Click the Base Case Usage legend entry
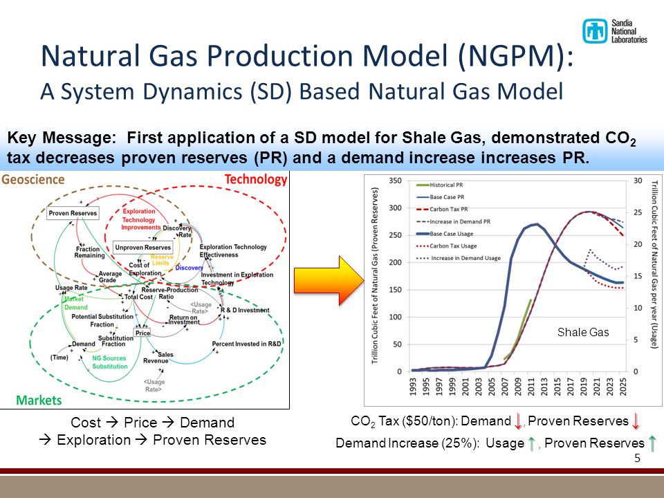Viewport: 664px width, 498px height. [x=445, y=234]
